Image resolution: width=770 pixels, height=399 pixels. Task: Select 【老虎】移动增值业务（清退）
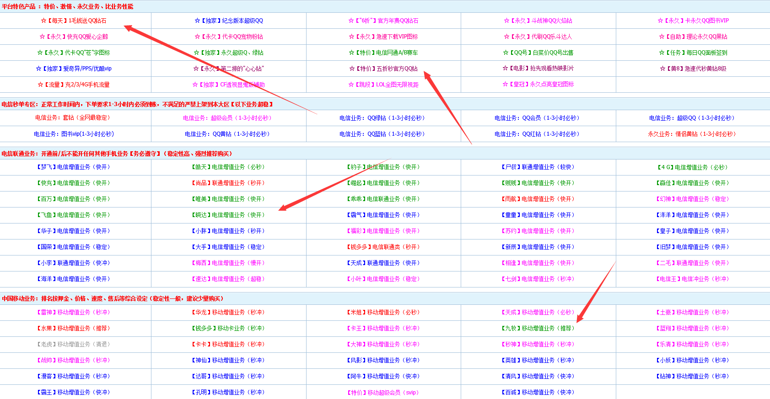coord(74,344)
